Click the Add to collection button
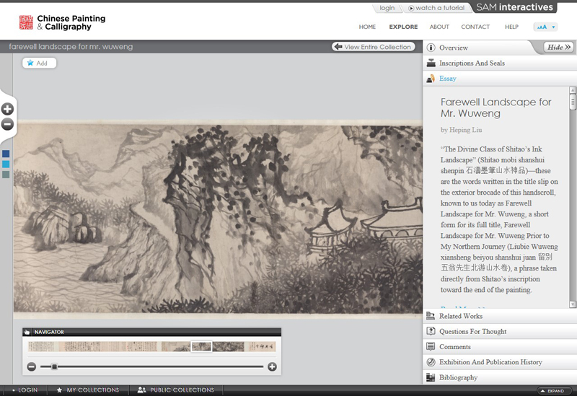This screenshot has height=396, width=577. click(x=40, y=63)
